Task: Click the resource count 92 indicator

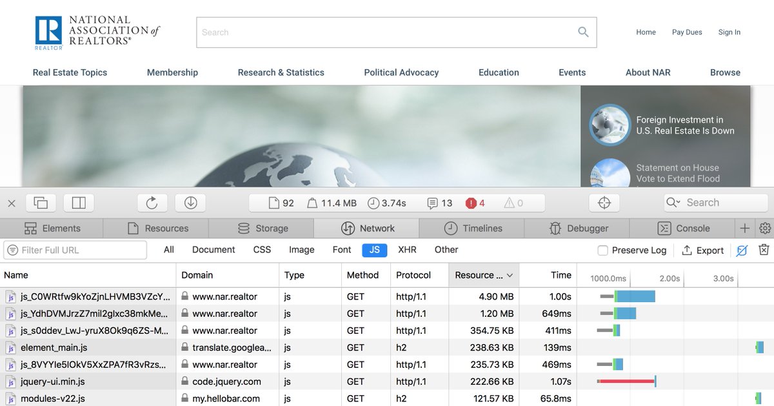Action: (x=281, y=203)
